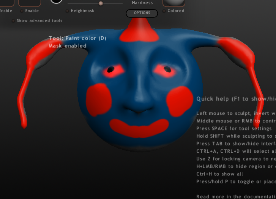Click 'Hold SHIFT while sculpting' help line
This screenshot has width=276, height=199.
[x=236, y=136]
